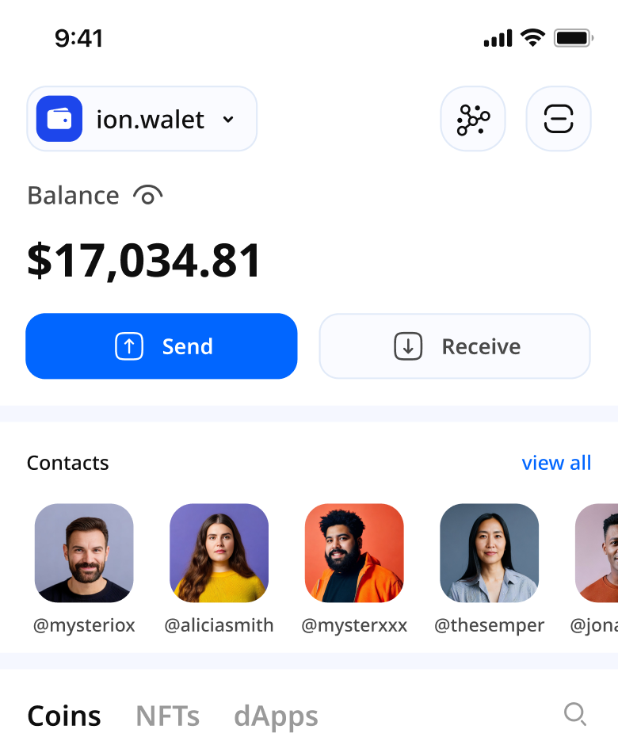Click the search magnifier icon
The height and width of the screenshot is (737, 618).
[575, 715]
